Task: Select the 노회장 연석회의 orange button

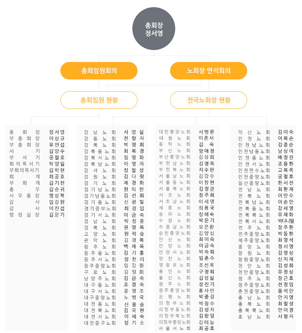Action: 209,71
